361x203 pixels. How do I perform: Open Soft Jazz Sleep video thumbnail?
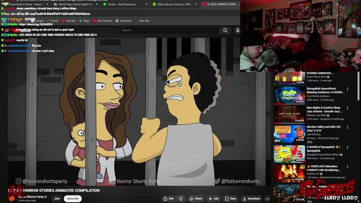pos(289,114)
